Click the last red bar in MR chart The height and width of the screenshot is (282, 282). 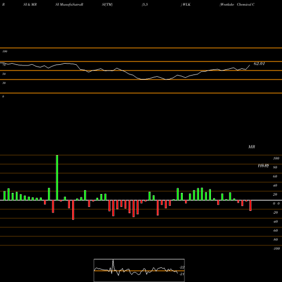click(x=250, y=205)
